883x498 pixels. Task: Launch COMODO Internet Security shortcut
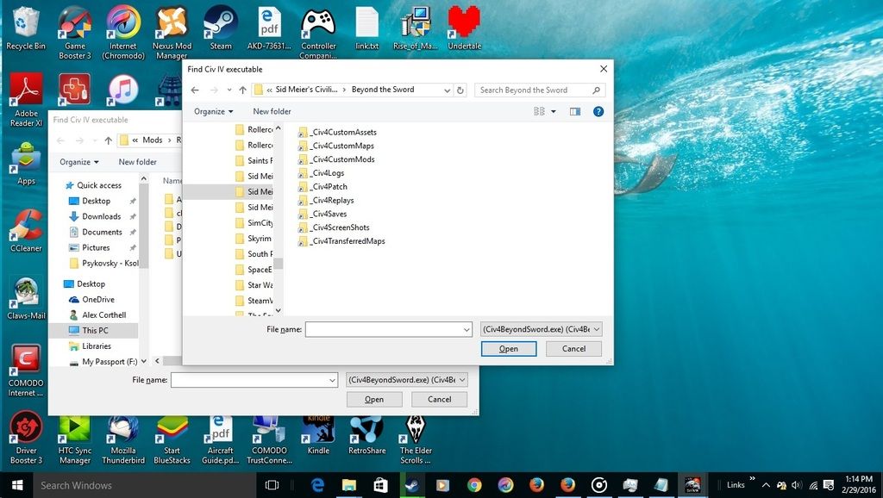click(x=26, y=370)
